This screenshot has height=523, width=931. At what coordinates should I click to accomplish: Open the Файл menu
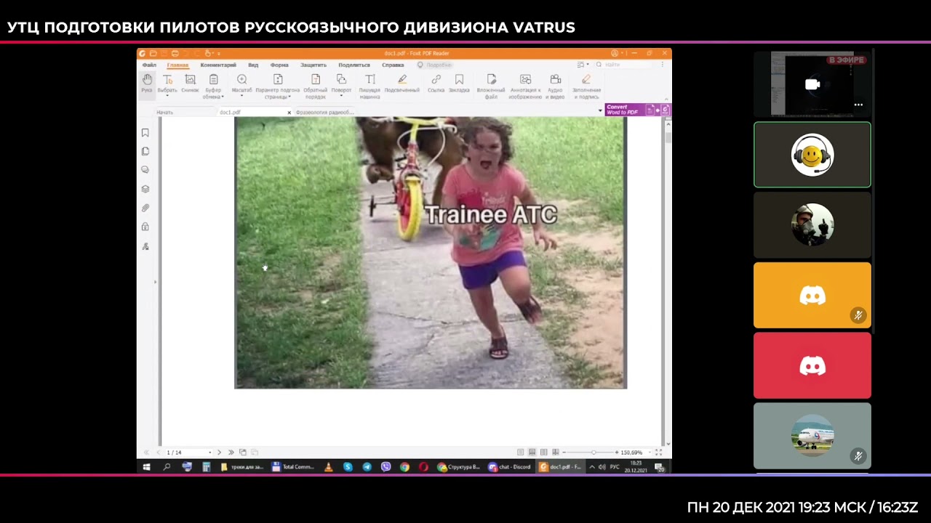pyautogui.click(x=149, y=65)
